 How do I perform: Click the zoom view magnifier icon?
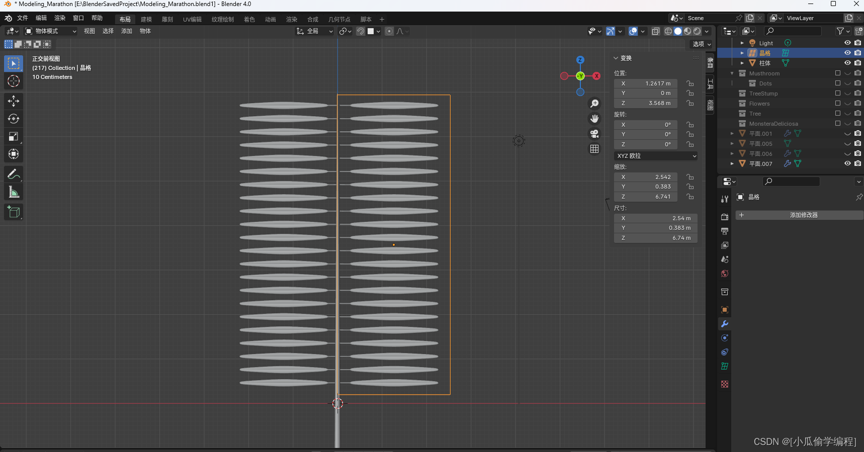coord(594,104)
